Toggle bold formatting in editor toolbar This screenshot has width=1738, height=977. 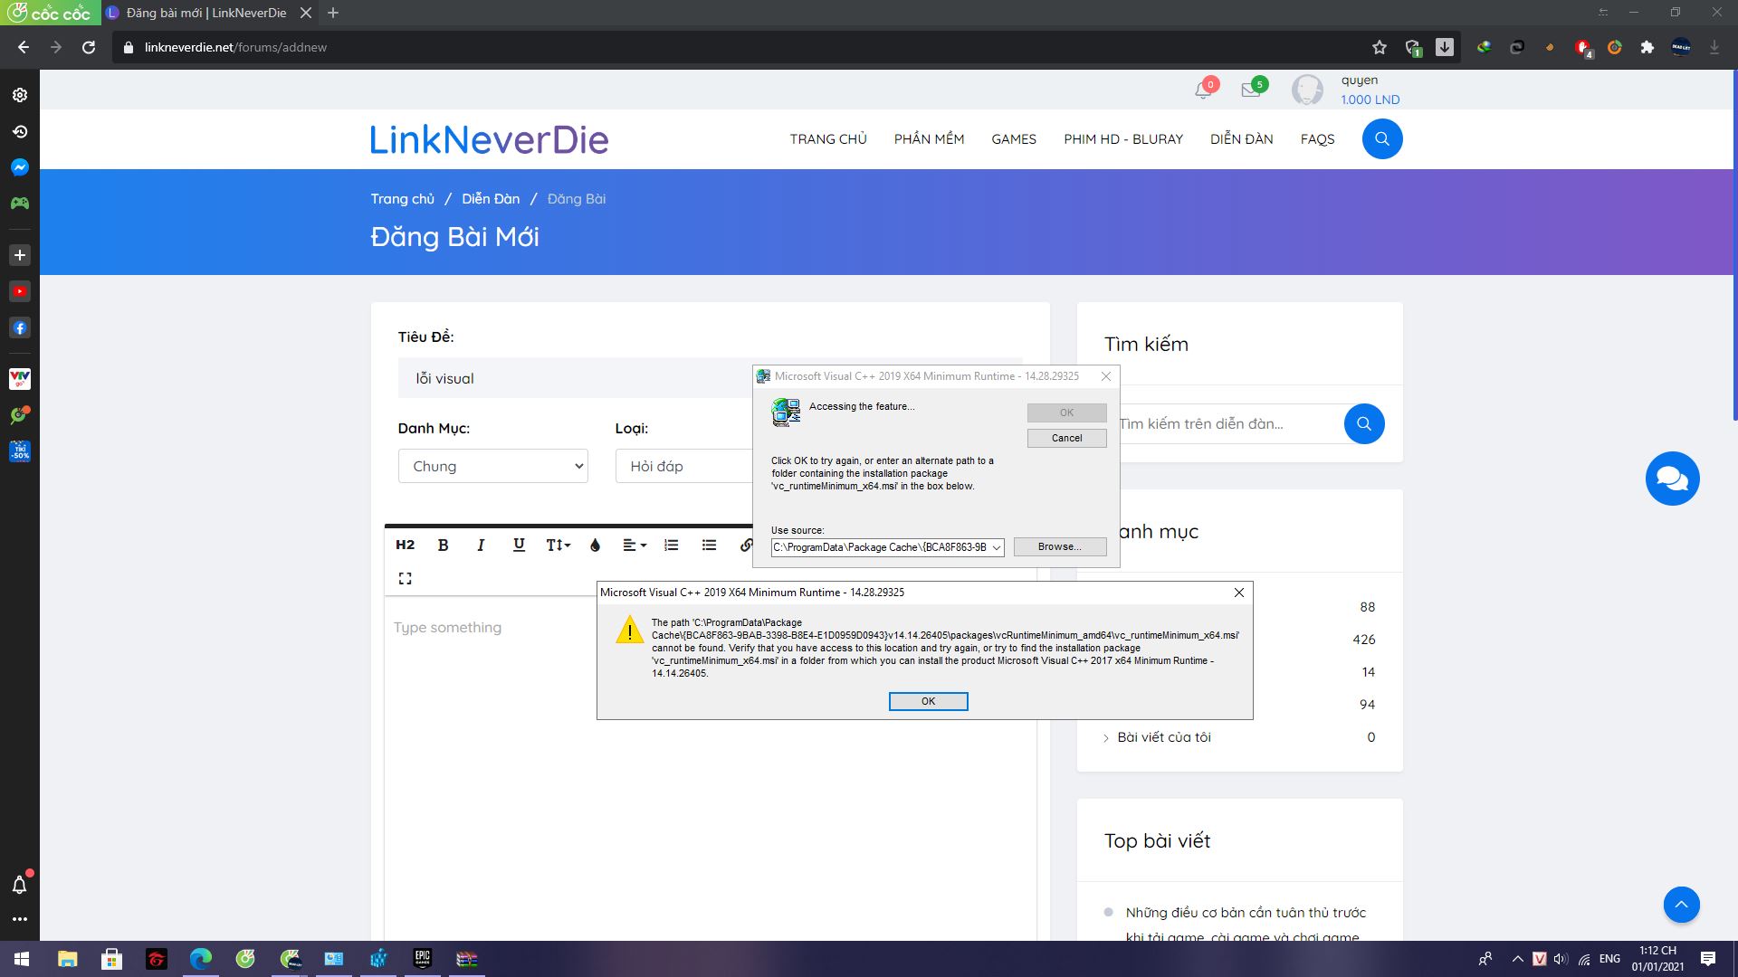(x=443, y=545)
